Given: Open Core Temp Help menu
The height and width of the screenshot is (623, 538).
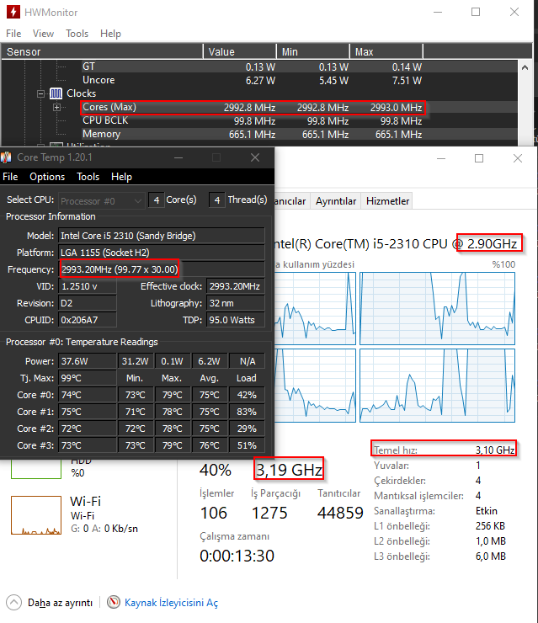Looking at the screenshot, I should pyautogui.click(x=121, y=177).
